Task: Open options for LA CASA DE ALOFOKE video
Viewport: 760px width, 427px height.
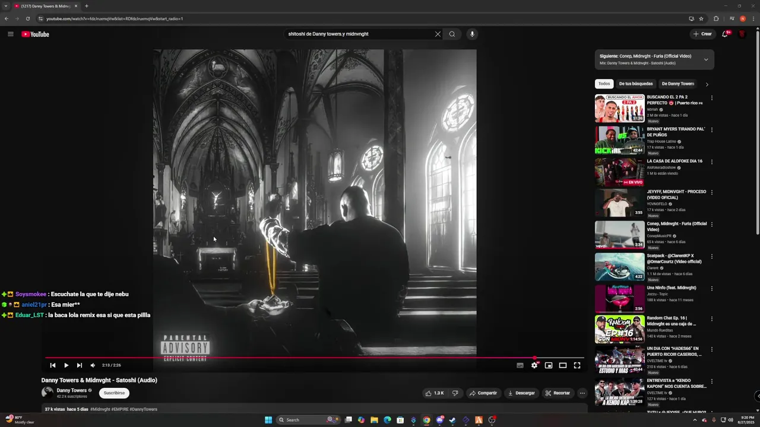Action: pyautogui.click(x=711, y=162)
